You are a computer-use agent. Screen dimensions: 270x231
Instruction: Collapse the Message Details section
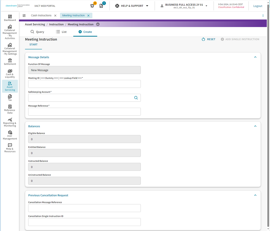255,57
